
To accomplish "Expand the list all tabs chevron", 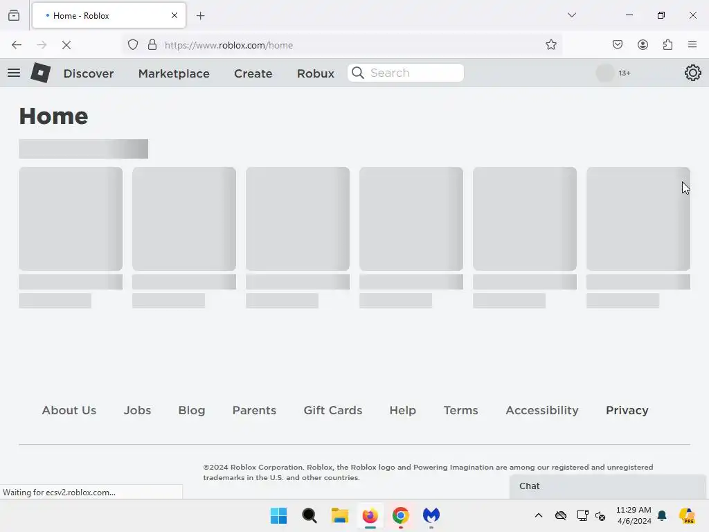I will [571, 15].
